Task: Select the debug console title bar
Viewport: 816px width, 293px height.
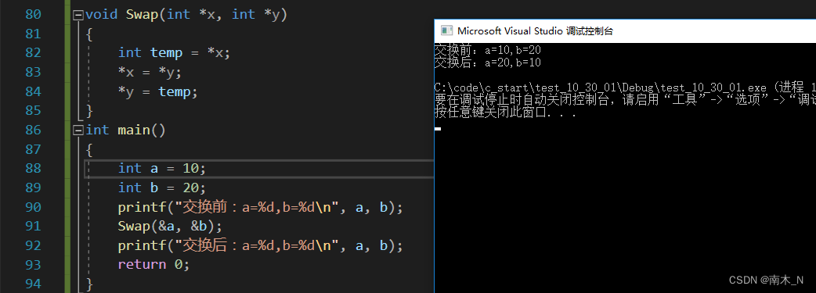Action: [625, 30]
